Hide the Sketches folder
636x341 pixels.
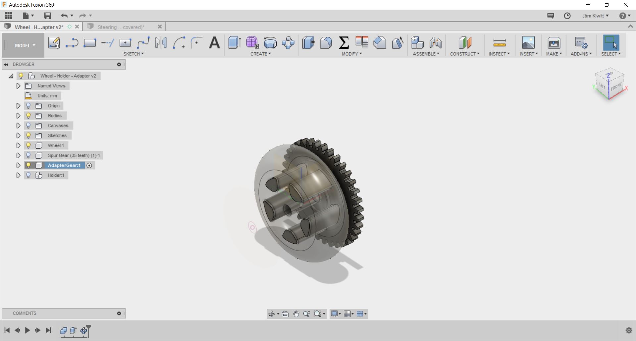tap(28, 135)
